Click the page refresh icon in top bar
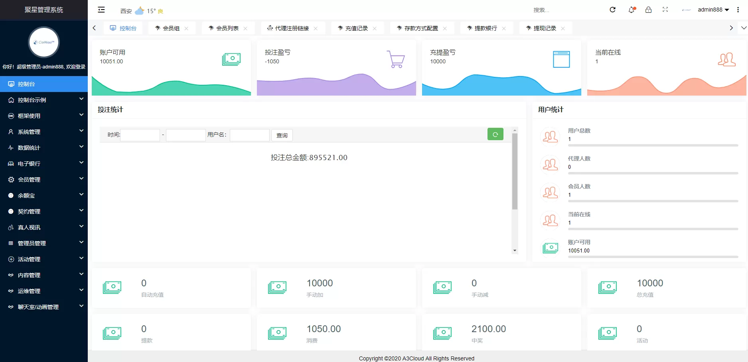 pyautogui.click(x=612, y=10)
